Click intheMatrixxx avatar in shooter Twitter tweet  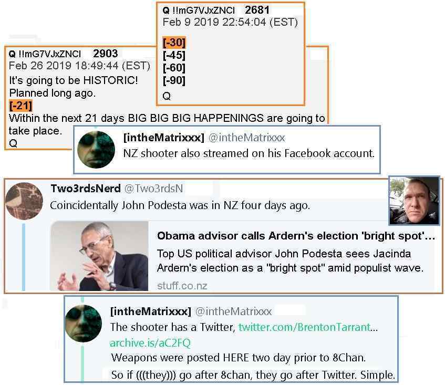point(83,324)
